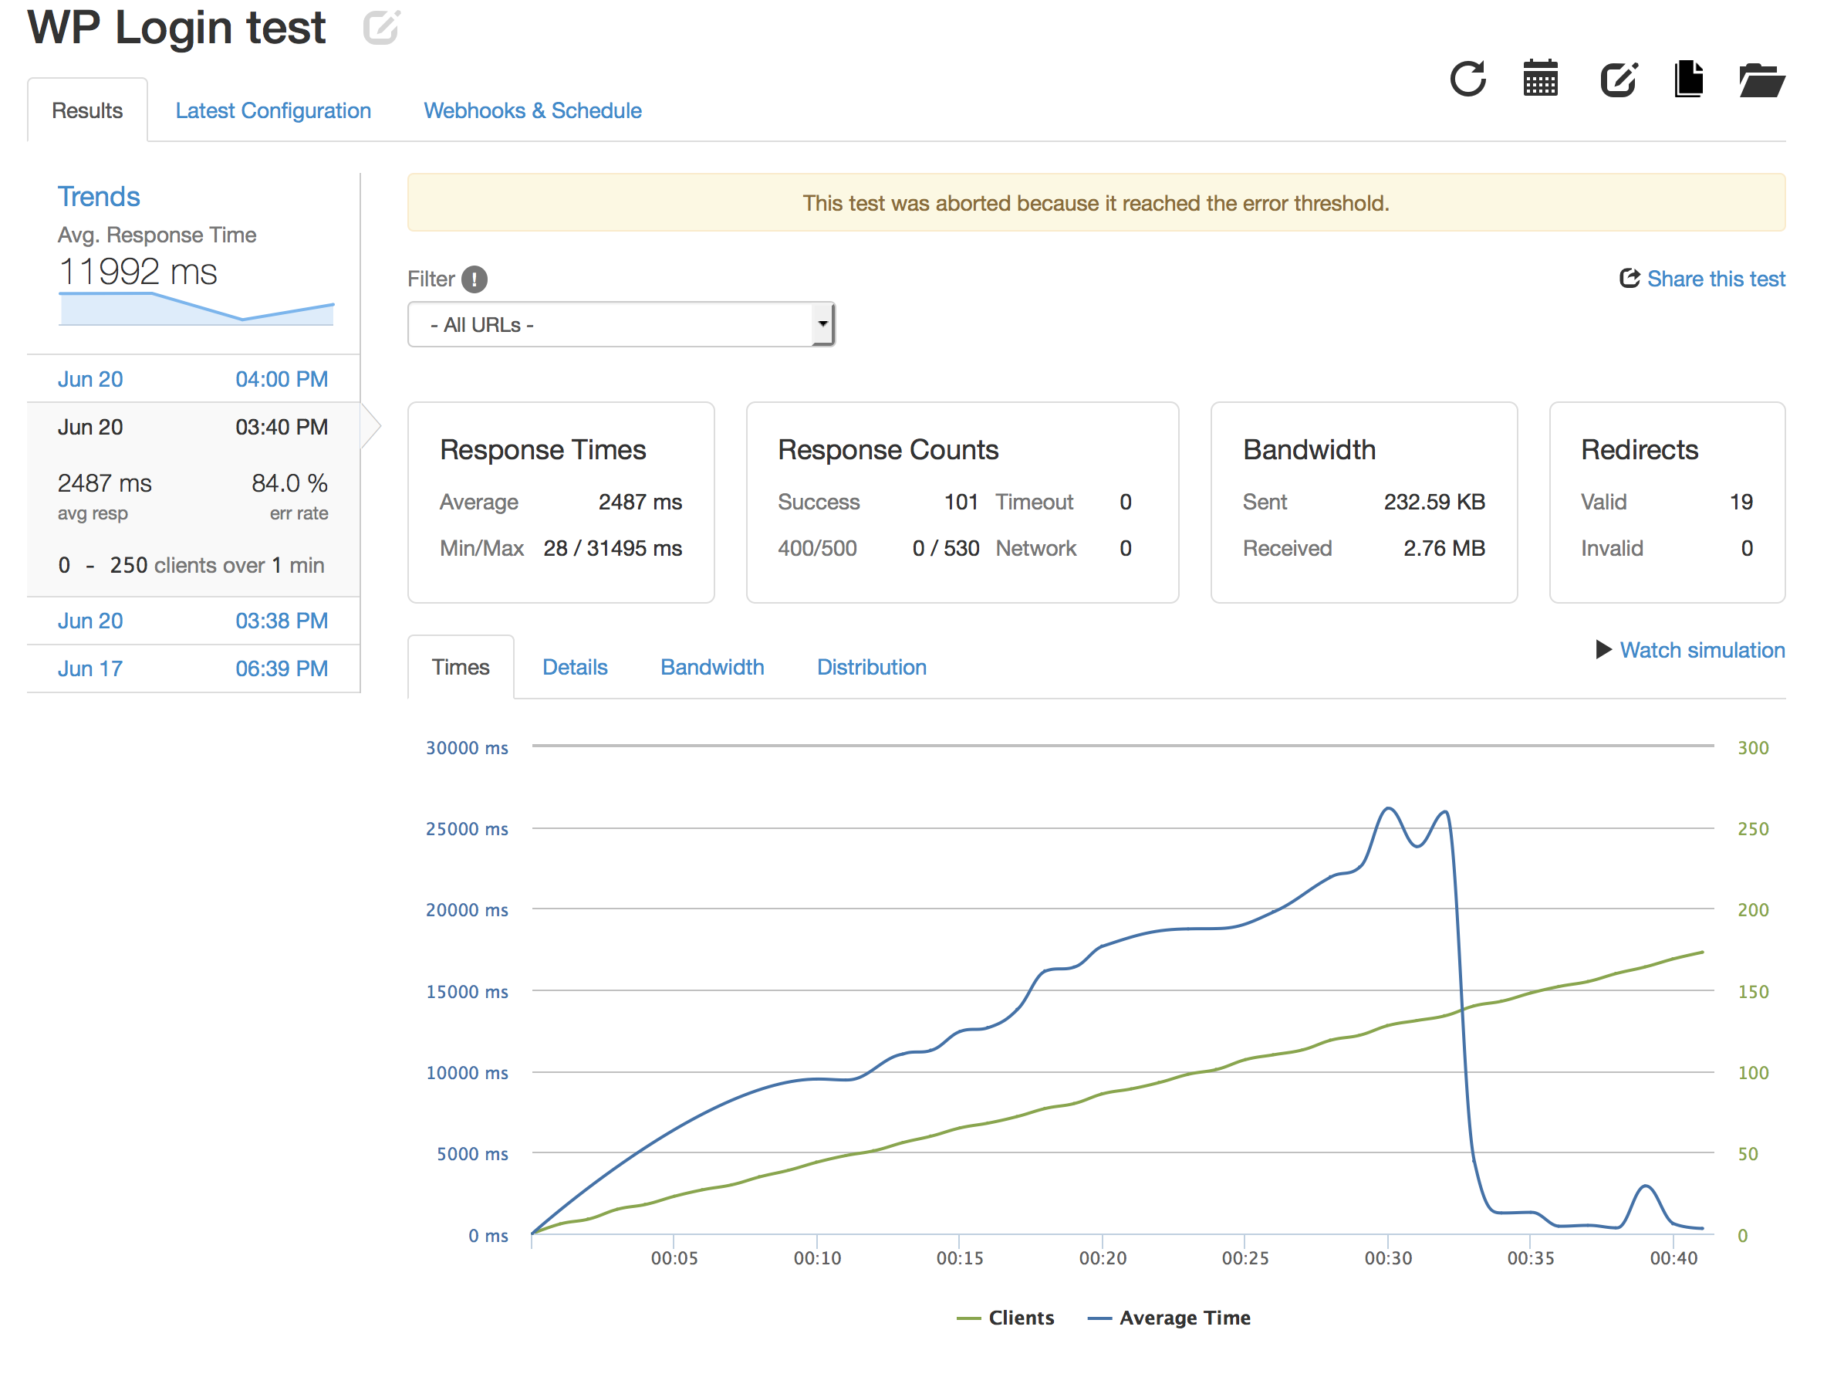
Task: Select the Jun 20 03:40 PM test run
Action: click(x=193, y=427)
